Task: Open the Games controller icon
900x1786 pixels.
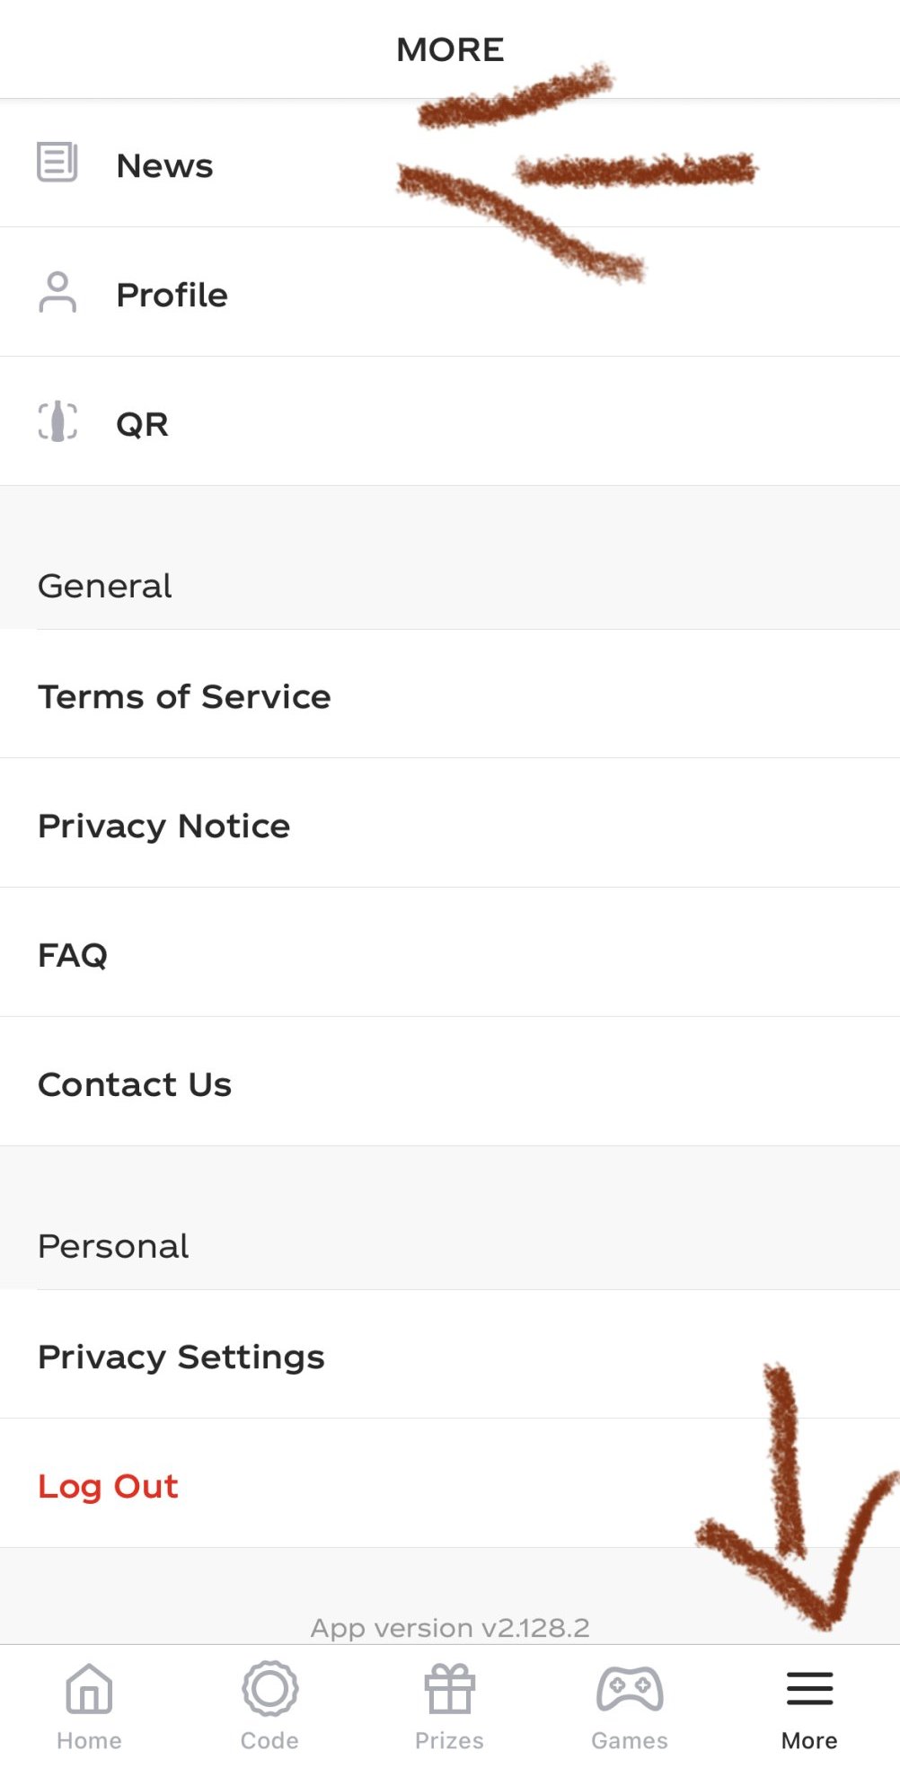Action: [630, 1689]
